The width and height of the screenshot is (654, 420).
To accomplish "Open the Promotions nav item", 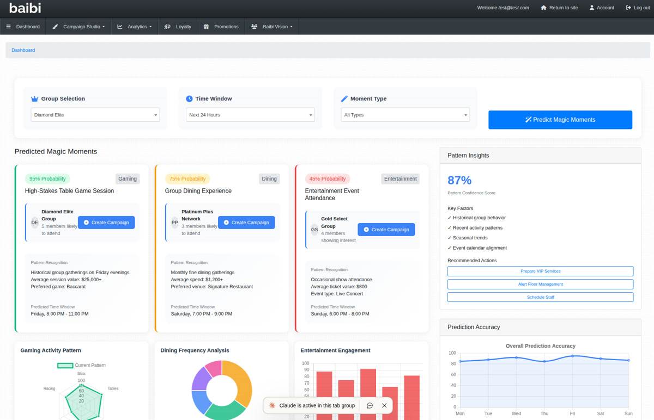I will tap(221, 27).
